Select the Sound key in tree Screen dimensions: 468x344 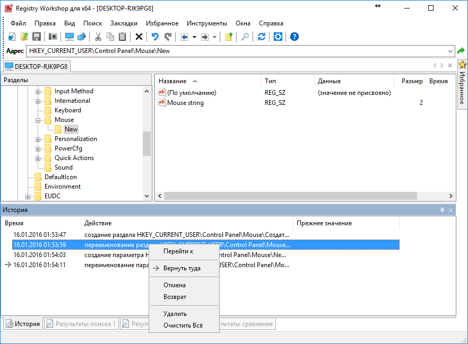pyautogui.click(x=64, y=167)
